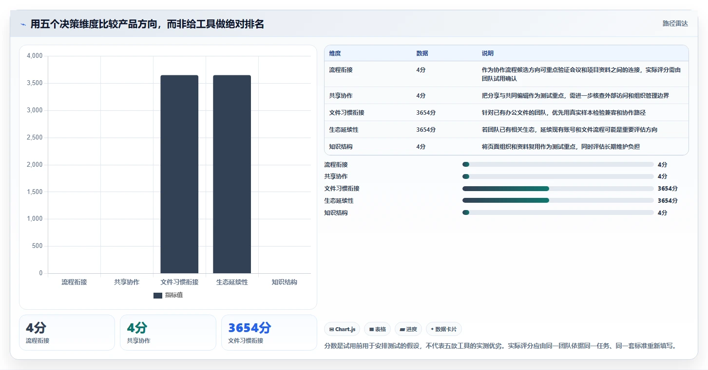Click the 2,000 y-axis label
Image resolution: width=708 pixels, height=370 pixels.
click(35, 165)
